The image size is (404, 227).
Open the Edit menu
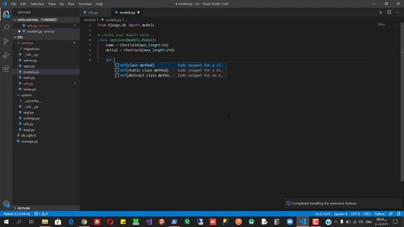tap(23, 4)
